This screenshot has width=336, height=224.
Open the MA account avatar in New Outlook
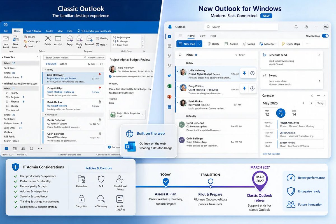pyautogui.click(x=325, y=27)
